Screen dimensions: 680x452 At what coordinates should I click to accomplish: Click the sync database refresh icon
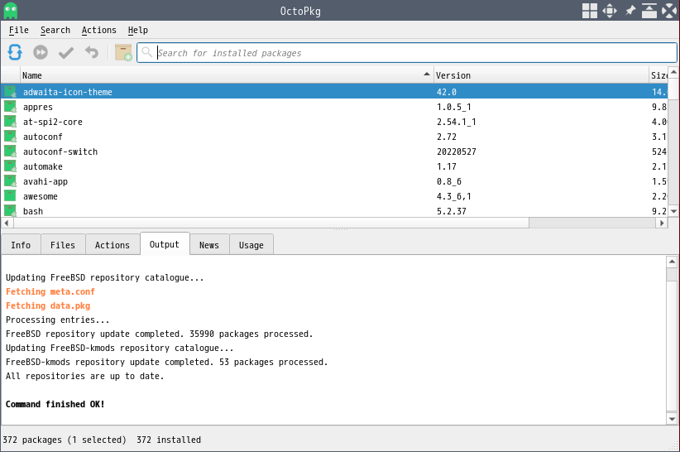[15, 52]
